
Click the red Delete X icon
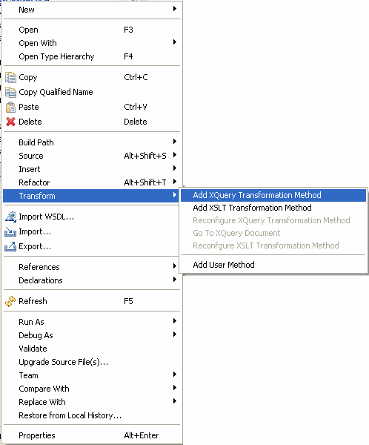[10, 122]
